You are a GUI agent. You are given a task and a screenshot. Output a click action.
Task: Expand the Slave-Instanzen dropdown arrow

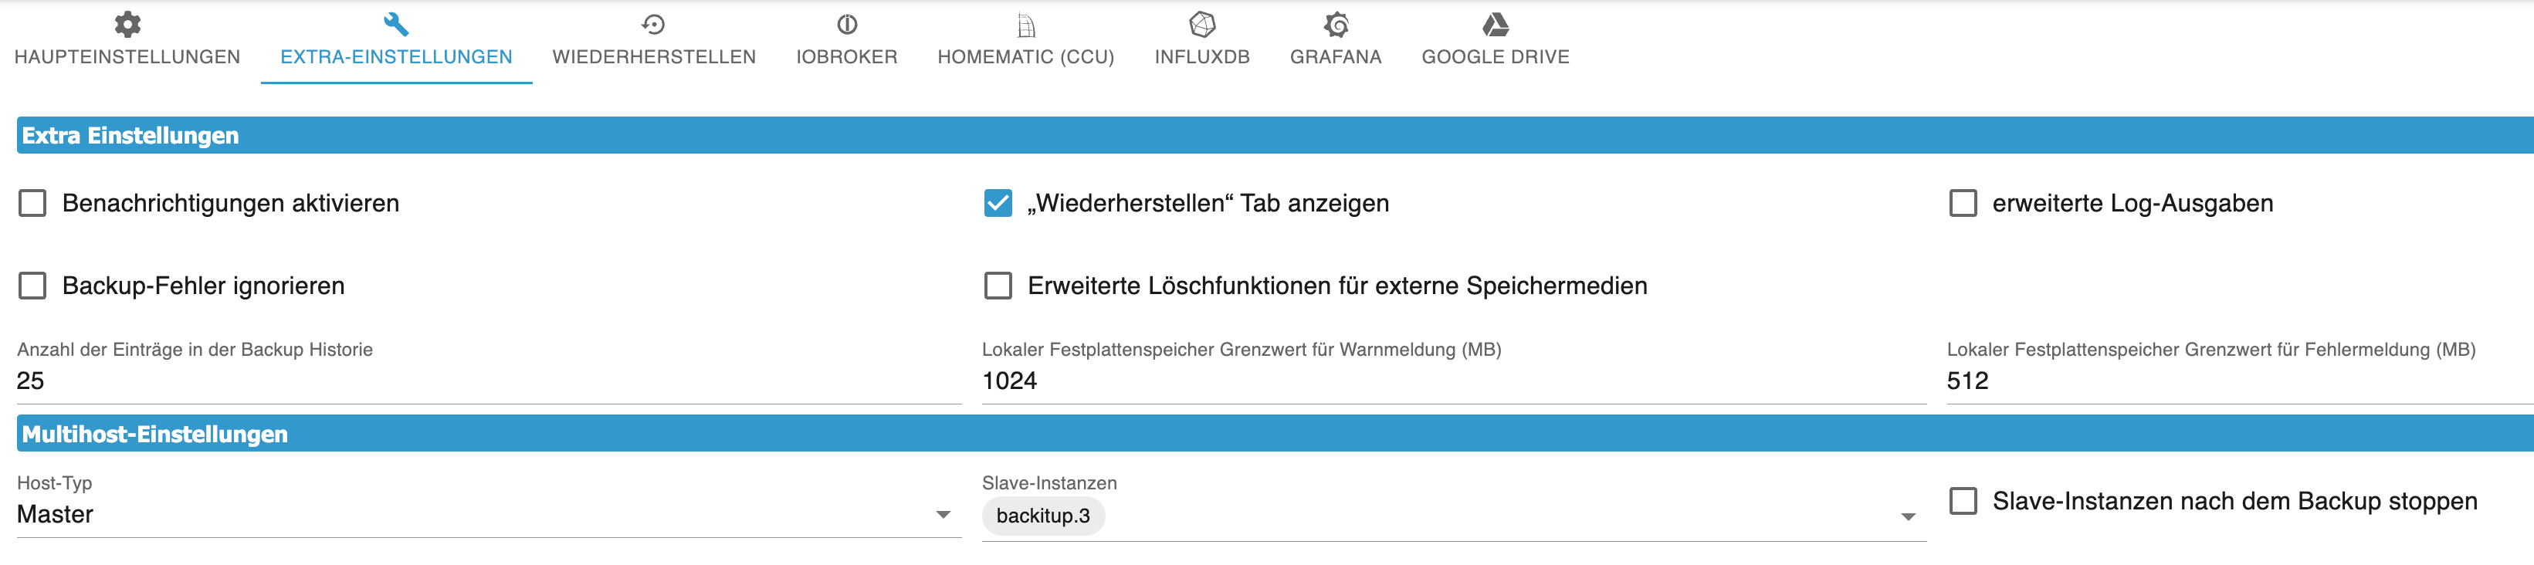pos(1907,517)
